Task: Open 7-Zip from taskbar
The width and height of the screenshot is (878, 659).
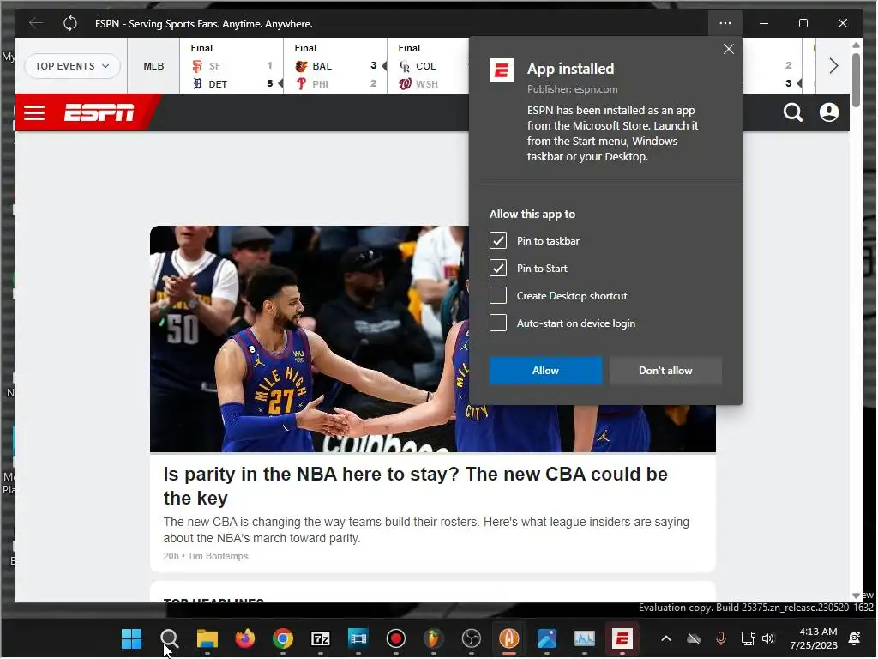Action: [321, 638]
